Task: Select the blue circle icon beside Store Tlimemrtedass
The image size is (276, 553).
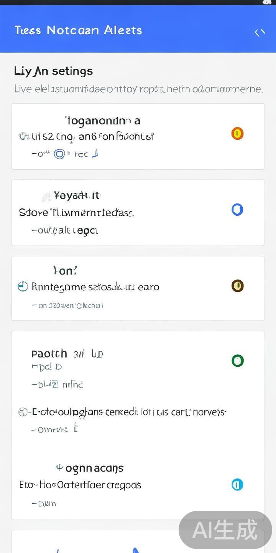Action: click(x=237, y=209)
